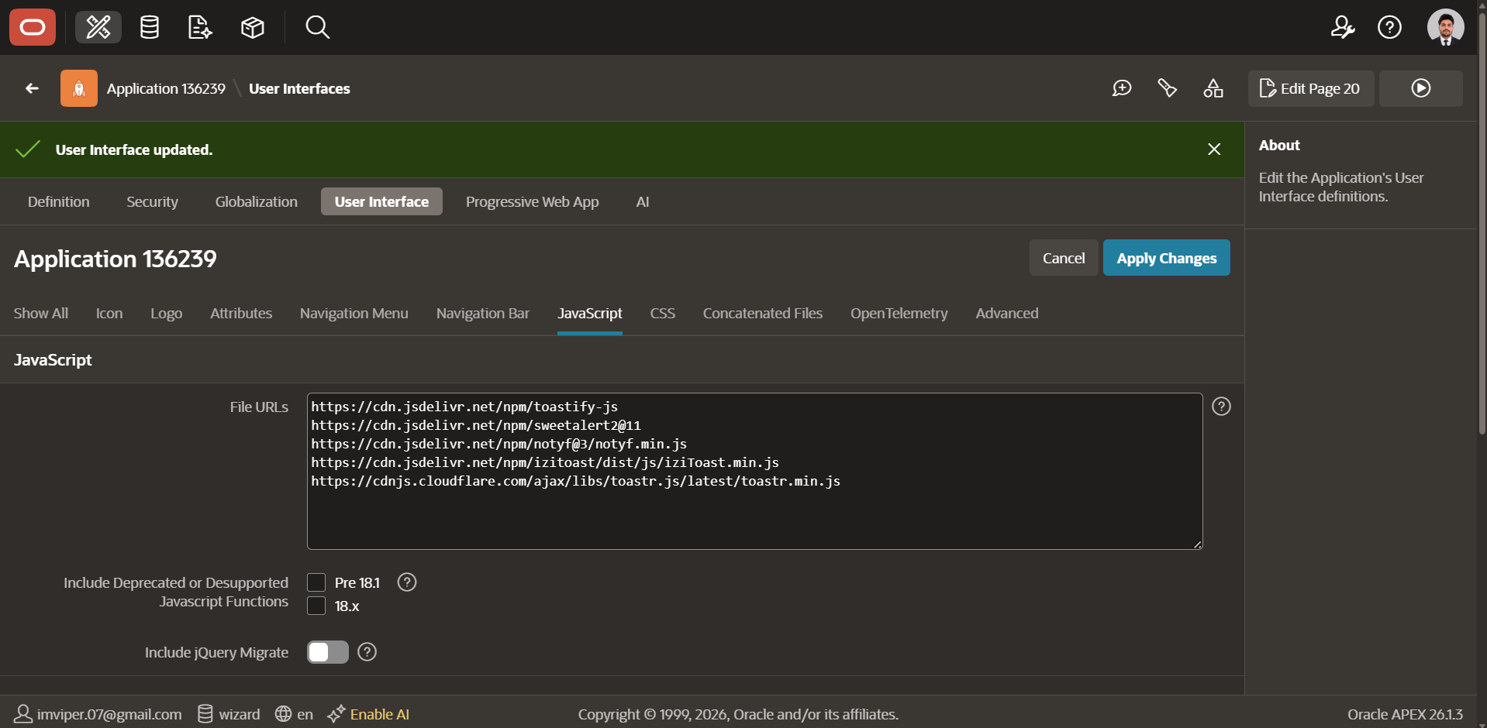The image size is (1487, 728).
Task: Switch to the Security tab
Action: (153, 201)
